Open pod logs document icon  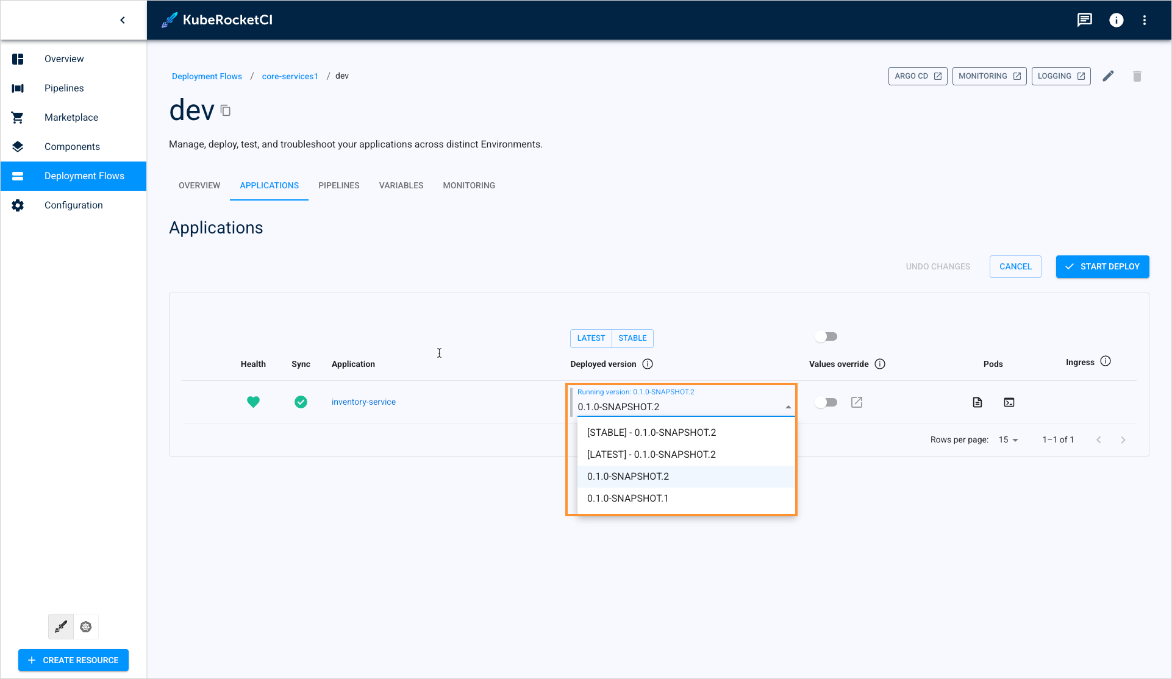[x=977, y=402]
